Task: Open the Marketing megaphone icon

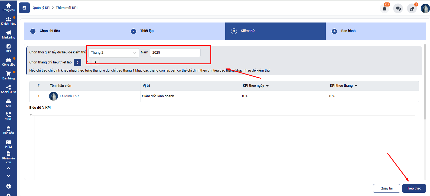Action: pyautogui.click(x=8, y=34)
